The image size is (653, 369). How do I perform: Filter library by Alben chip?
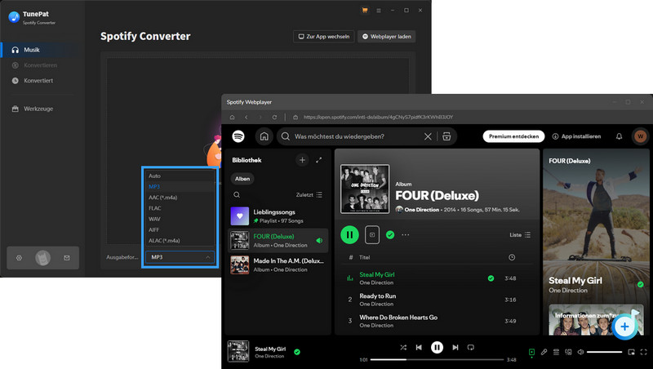point(242,179)
